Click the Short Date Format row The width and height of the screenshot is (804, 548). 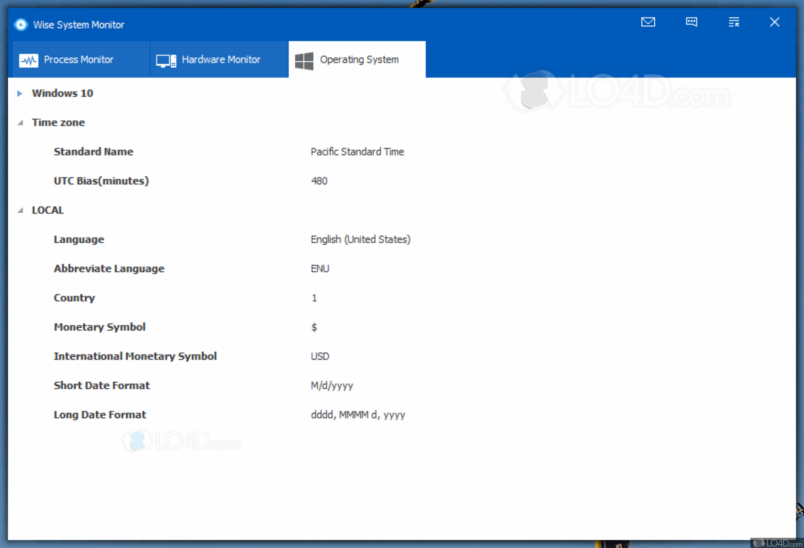click(102, 385)
